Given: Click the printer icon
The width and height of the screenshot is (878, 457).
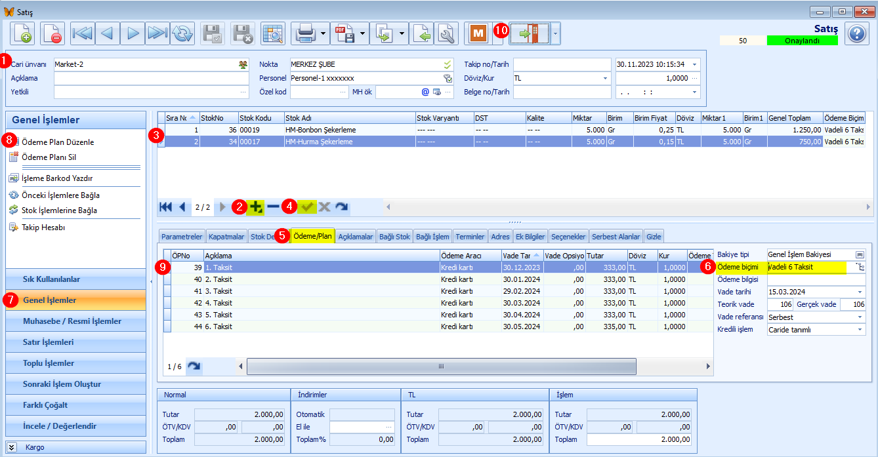Looking at the screenshot, I should pos(306,33).
